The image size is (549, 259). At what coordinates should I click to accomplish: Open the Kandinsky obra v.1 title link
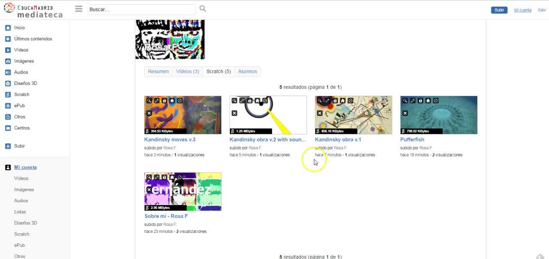click(338, 139)
